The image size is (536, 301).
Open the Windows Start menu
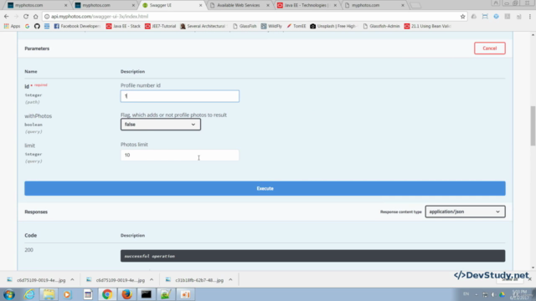pos(9,294)
